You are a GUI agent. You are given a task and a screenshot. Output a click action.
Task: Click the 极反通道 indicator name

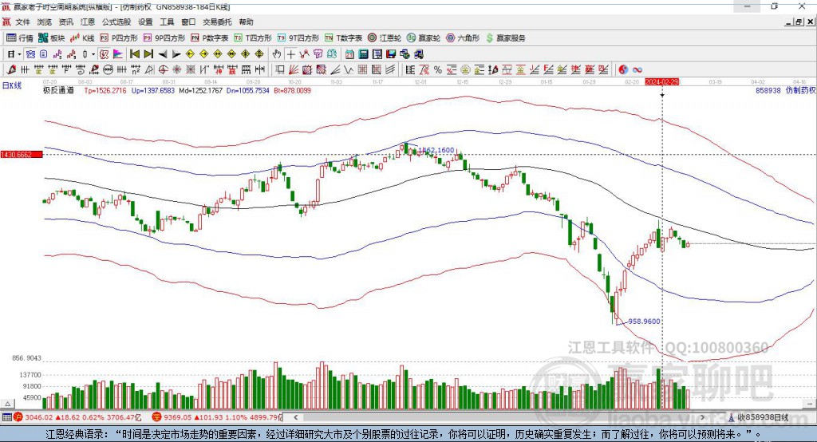coord(58,90)
